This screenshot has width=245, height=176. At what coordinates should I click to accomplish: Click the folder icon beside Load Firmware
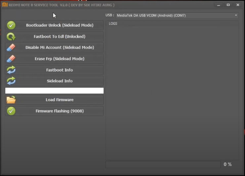point(11,100)
